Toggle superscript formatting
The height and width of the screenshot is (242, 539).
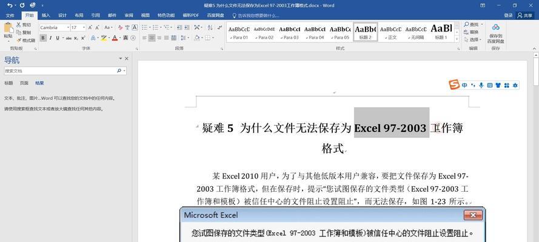(x=83, y=38)
